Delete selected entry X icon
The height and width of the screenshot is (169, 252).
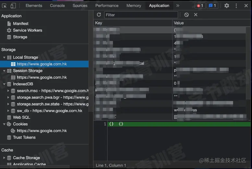pos(196,15)
